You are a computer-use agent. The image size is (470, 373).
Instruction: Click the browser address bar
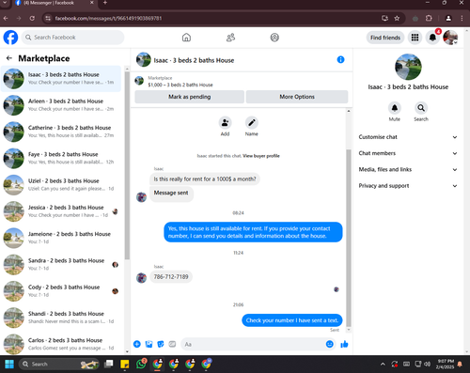213,18
